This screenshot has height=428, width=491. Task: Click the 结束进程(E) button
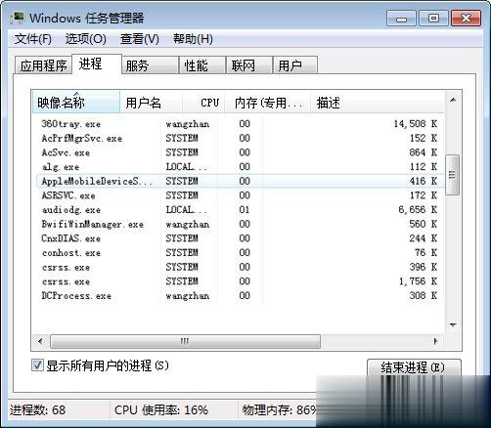[414, 367]
